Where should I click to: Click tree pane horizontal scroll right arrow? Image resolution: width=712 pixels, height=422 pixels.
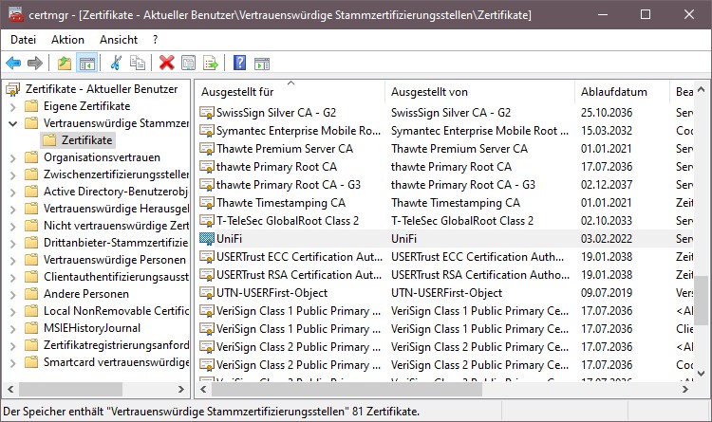[x=181, y=390]
